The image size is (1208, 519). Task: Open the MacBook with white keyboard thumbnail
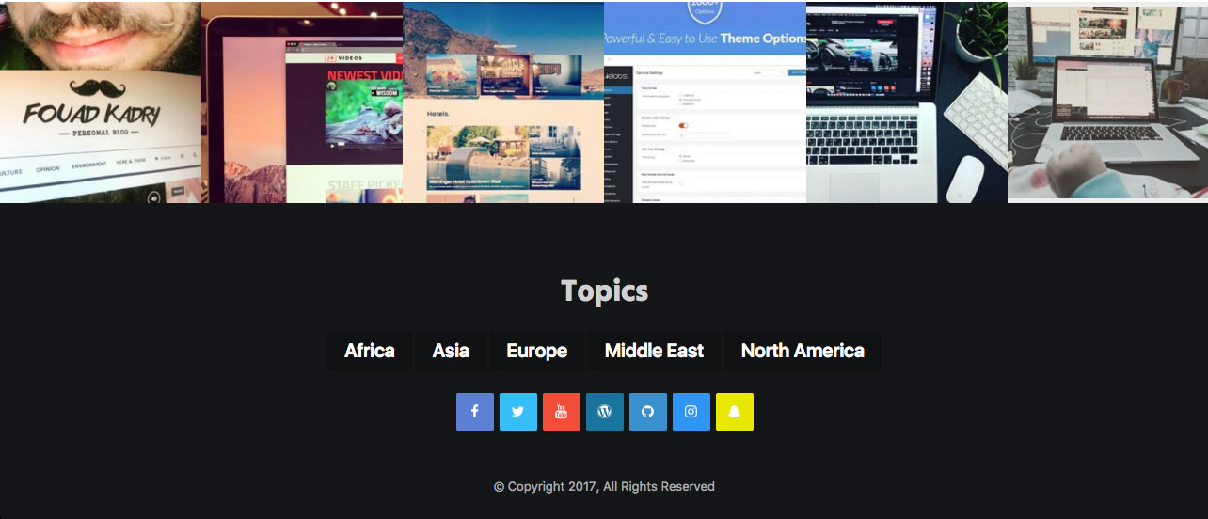click(x=906, y=102)
